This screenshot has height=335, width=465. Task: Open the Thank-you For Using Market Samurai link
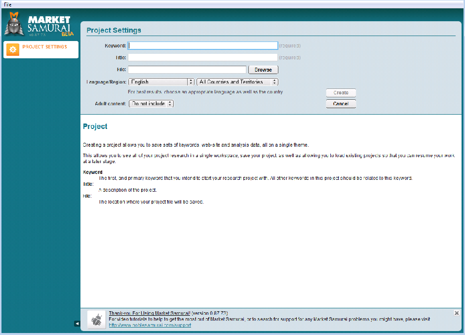tap(150, 313)
